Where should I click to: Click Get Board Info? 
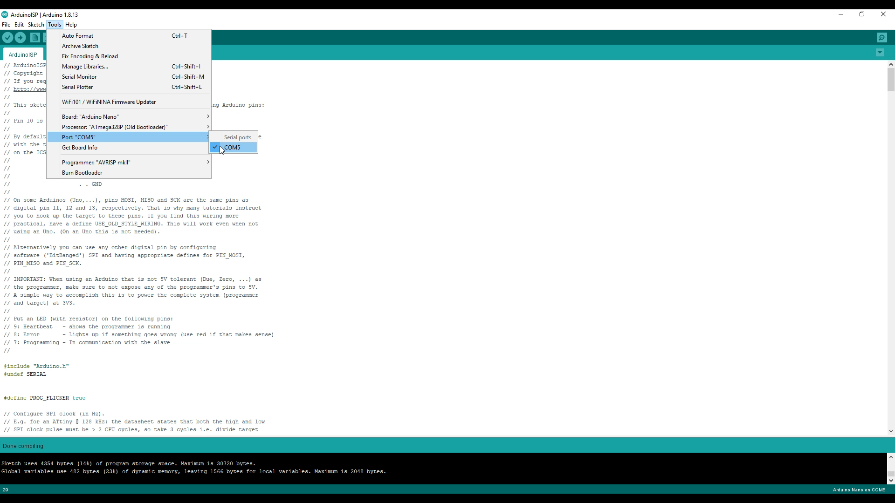click(80, 148)
